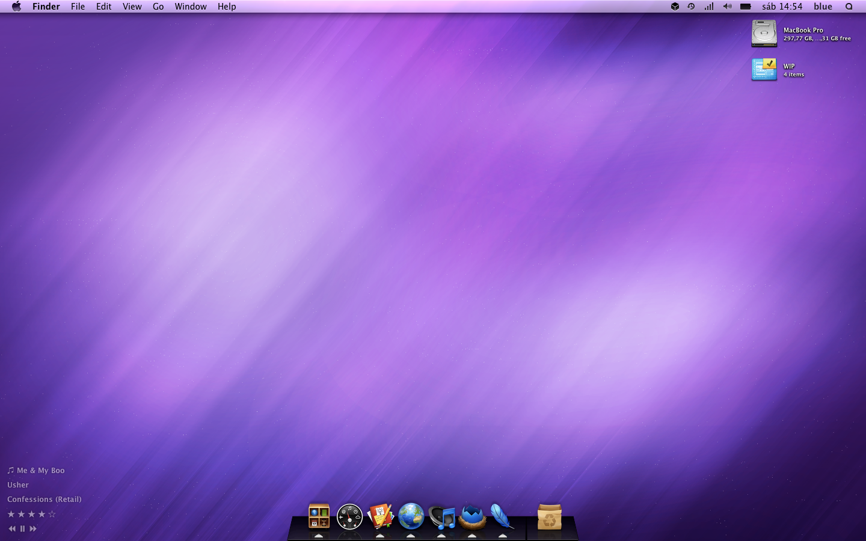Open the blue eggshell nest app in Dock
Screen dimensions: 866x541
tap(472, 517)
